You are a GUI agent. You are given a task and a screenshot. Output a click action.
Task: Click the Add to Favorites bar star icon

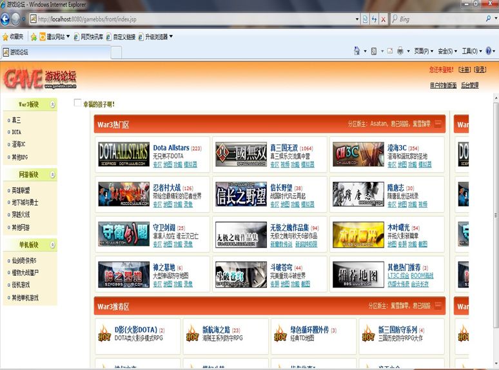click(34, 37)
